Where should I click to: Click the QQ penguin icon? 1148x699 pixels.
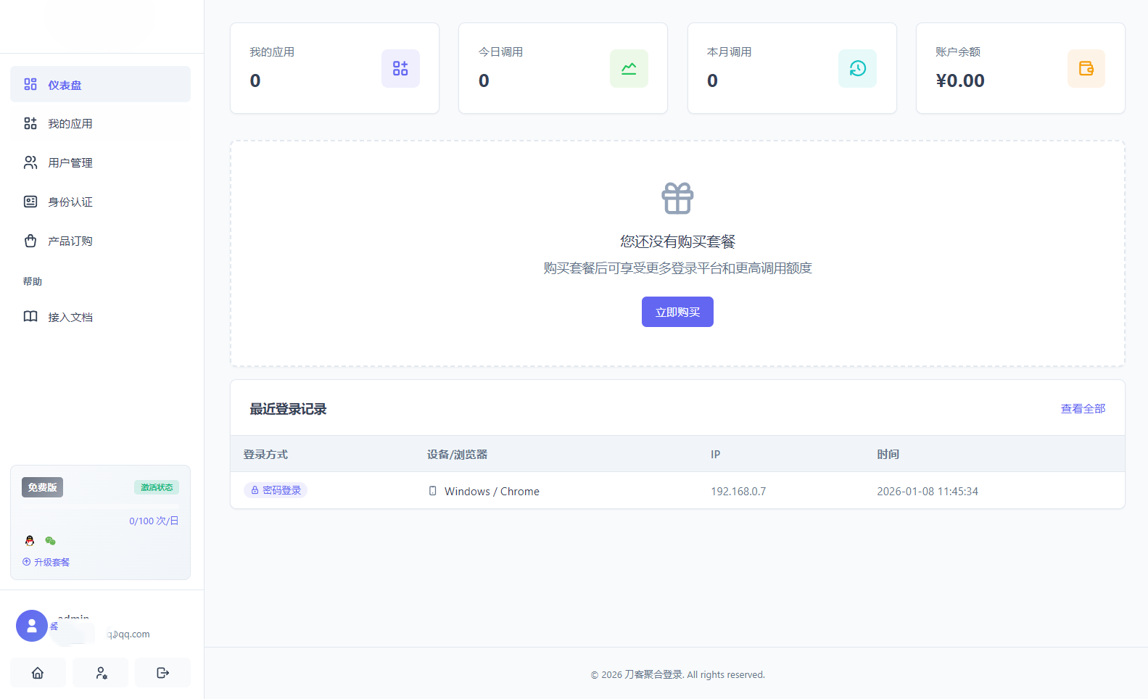pyautogui.click(x=30, y=541)
